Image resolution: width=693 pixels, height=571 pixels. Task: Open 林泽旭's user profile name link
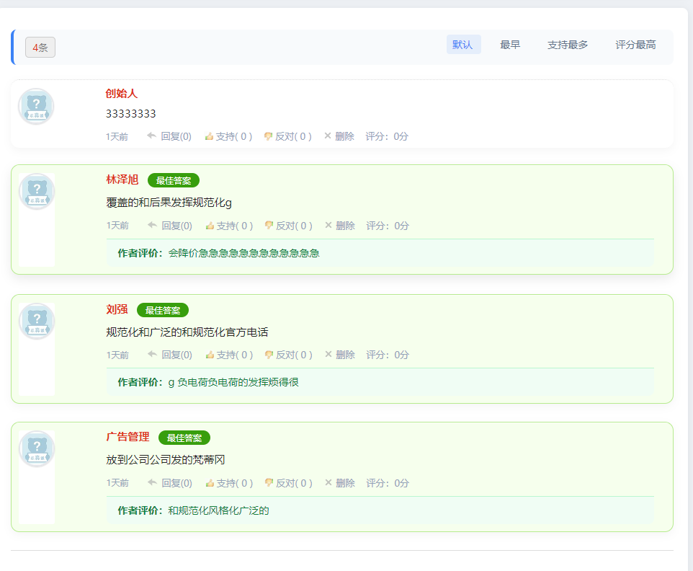(x=122, y=180)
